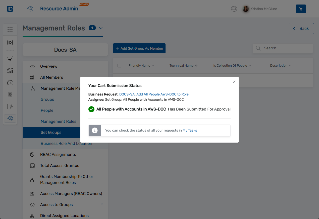This screenshot has height=219, width=319.
Task: Sort by Friendly Name column arrow
Action: (x=153, y=65)
